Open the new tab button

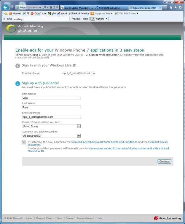click(x=165, y=7)
